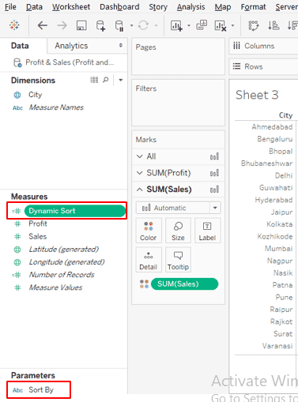The image size is (298, 402).
Task: Click the Clear Sheet icon
Action: coord(221,26)
